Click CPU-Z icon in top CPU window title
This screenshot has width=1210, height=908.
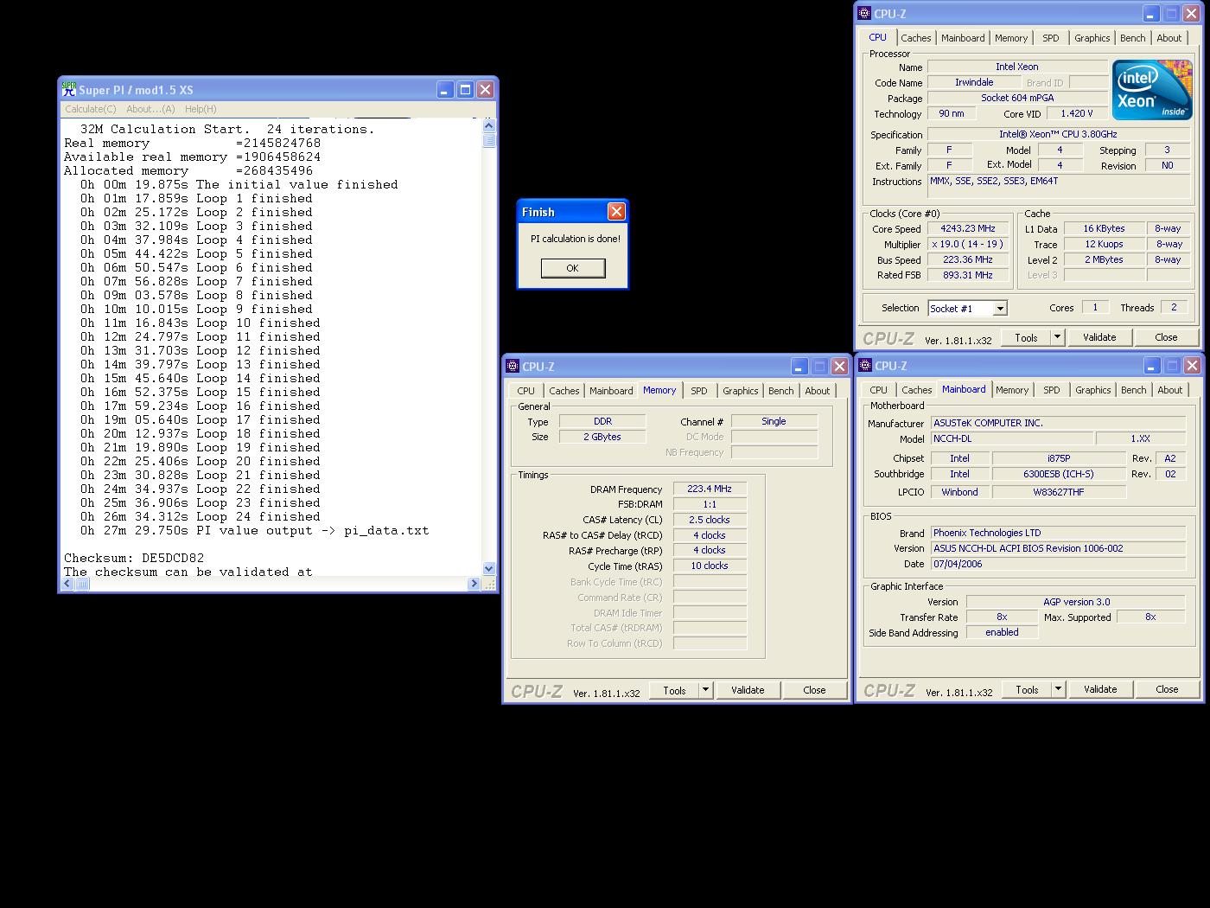coord(864,13)
